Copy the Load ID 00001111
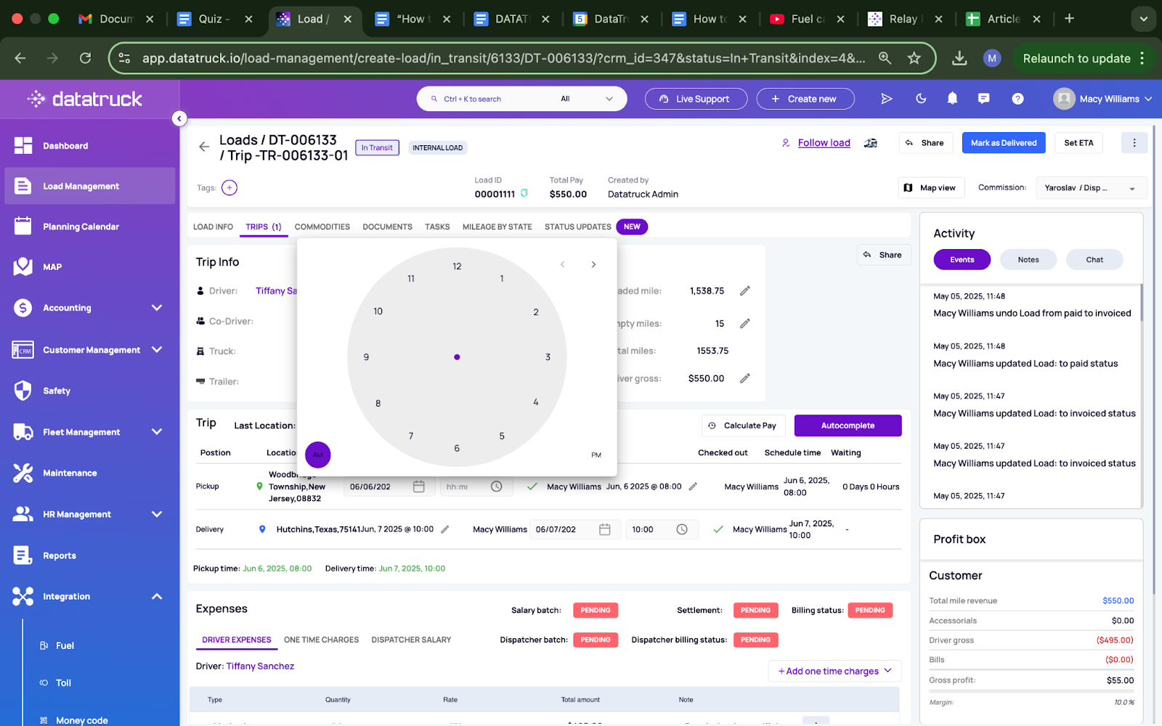The height and width of the screenshot is (726, 1162). coord(524,194)
